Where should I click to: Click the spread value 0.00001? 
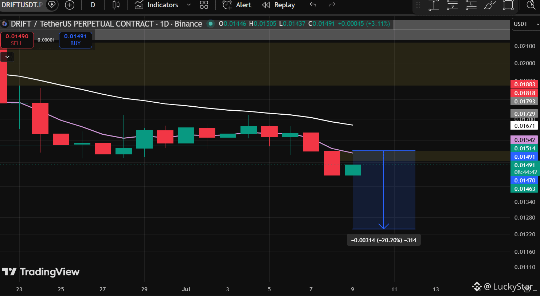pos(46,40)
